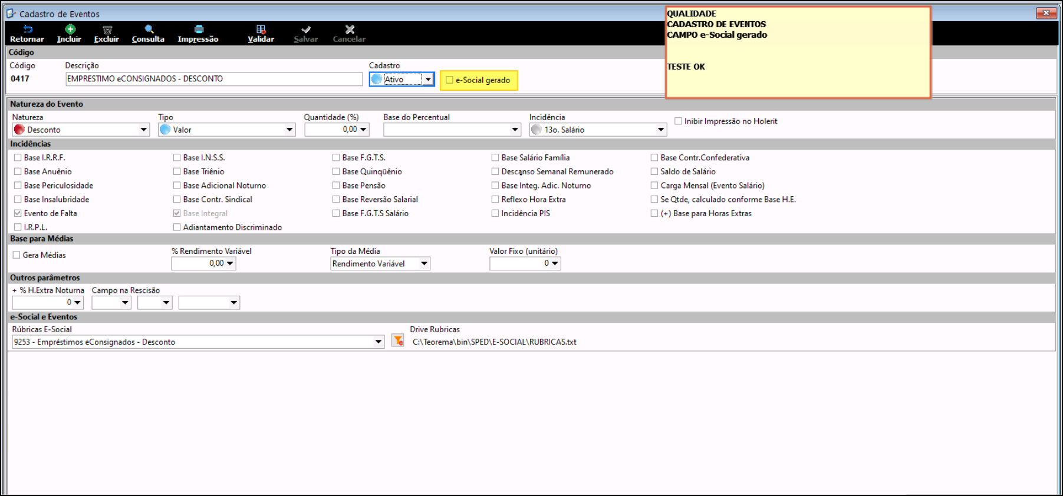Click the Cadastro de Eventos window icon
The height and width of the screenshot is (496, 1063).
(11, 13)
